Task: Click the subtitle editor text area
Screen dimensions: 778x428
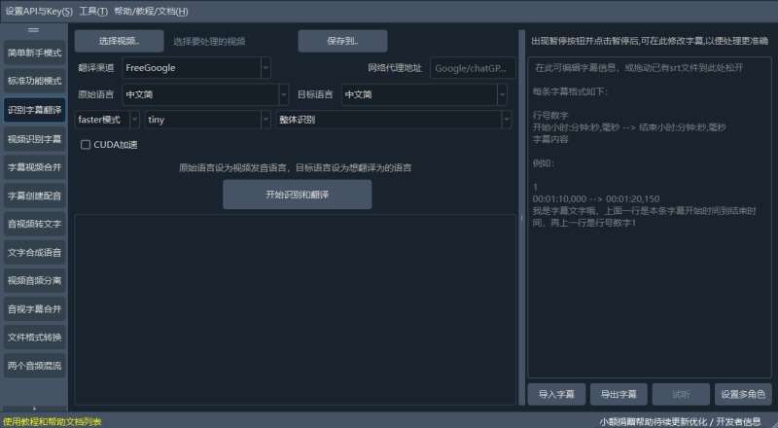Action: pyautogui.click(x=650, y=218)
